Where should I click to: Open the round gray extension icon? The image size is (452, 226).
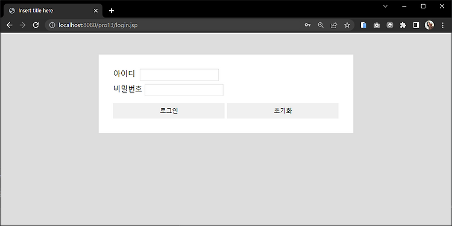[390, 25]
